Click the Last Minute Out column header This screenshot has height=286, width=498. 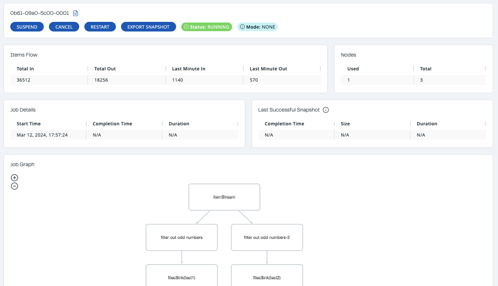pyautogui.click(x=268, y=69)
